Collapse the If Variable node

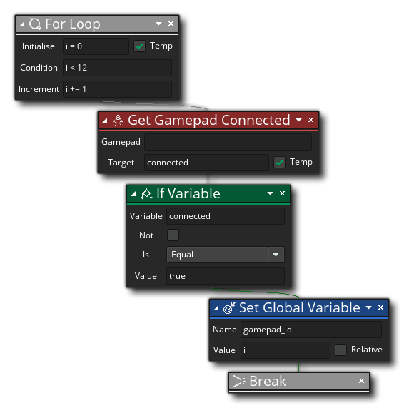133,193
